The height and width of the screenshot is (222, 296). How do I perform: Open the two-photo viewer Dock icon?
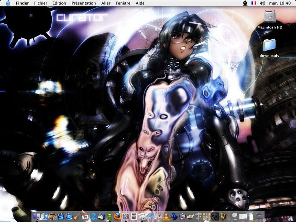tap(134, 216)
